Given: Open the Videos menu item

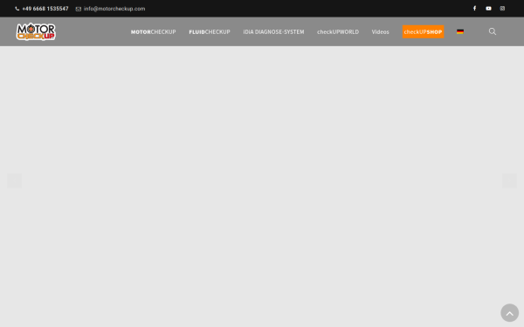Looking at the screenshot, I should [x=380, y=32].
